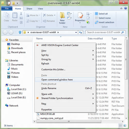Open the Share with submenu
This screenshot has width=129, height=129.
coord(65,94)
